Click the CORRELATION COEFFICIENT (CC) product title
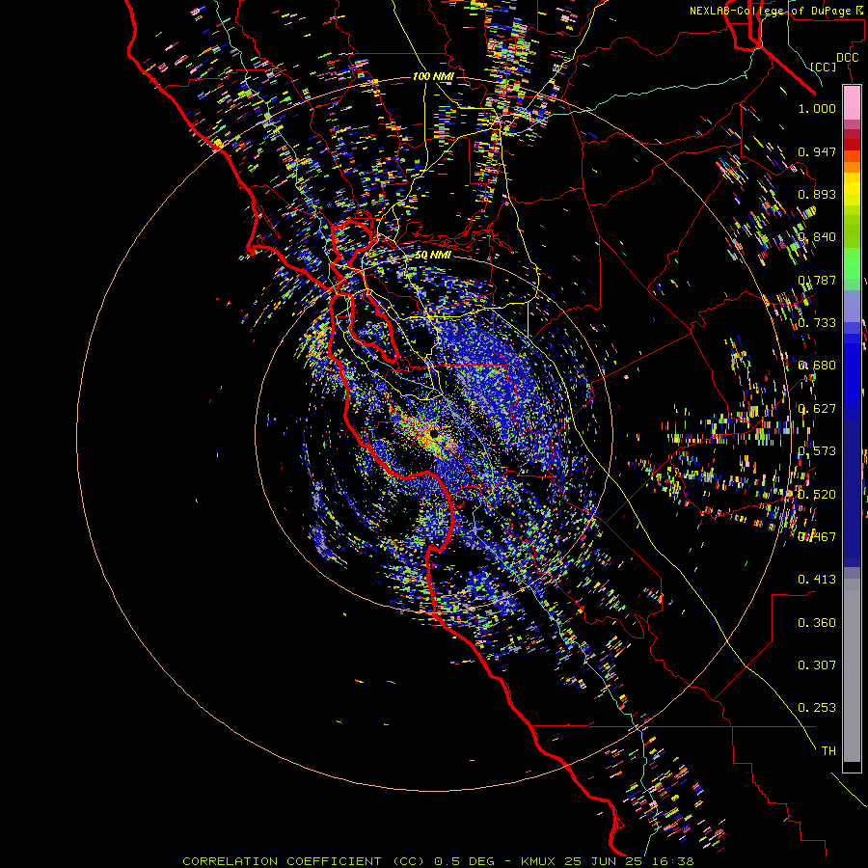This screenshot has width=868, height=868. coord(305,861)
